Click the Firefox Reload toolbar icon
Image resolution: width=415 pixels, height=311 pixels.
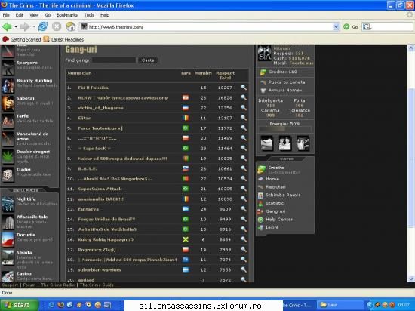pyautogui.click(x=43, y=26)
